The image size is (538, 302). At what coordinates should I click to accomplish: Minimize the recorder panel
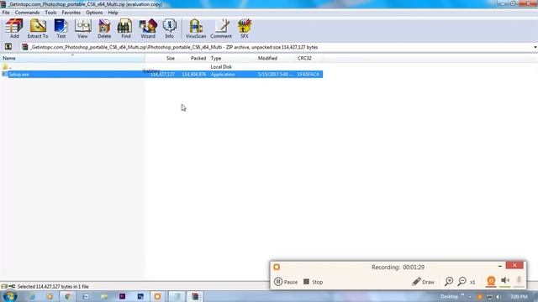point(500,266)
